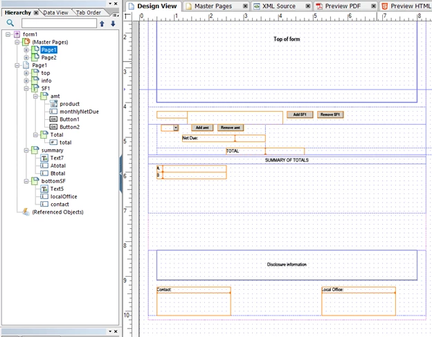Close the XML Source tab
Screen dimensions: 432x337
coord(308,6)
